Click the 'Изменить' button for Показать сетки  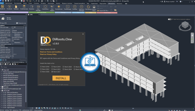coord(18,42)
